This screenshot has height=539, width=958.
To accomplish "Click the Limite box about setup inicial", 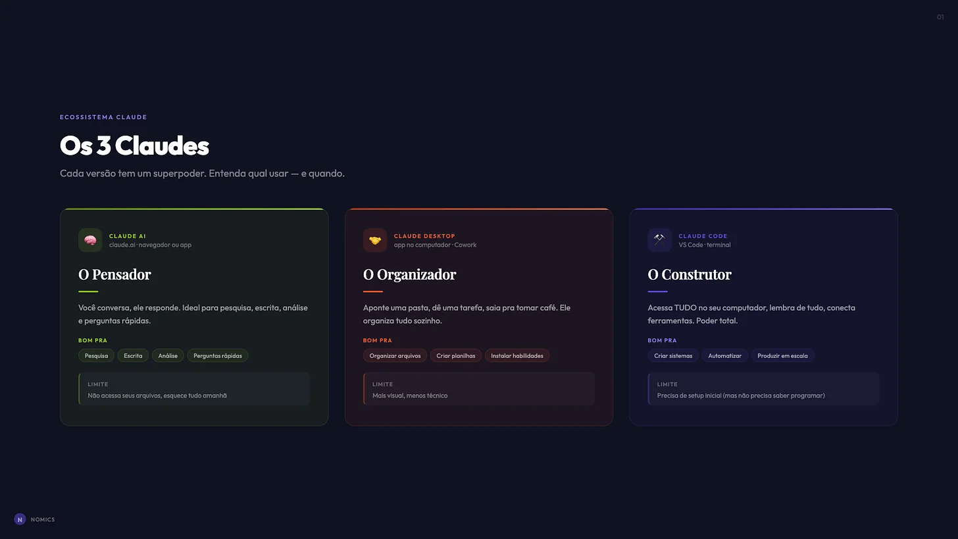I will pyautogui.click(x=763, y=389).
